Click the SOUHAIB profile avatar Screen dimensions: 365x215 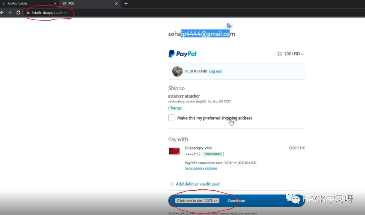click(x=177, y=71)
